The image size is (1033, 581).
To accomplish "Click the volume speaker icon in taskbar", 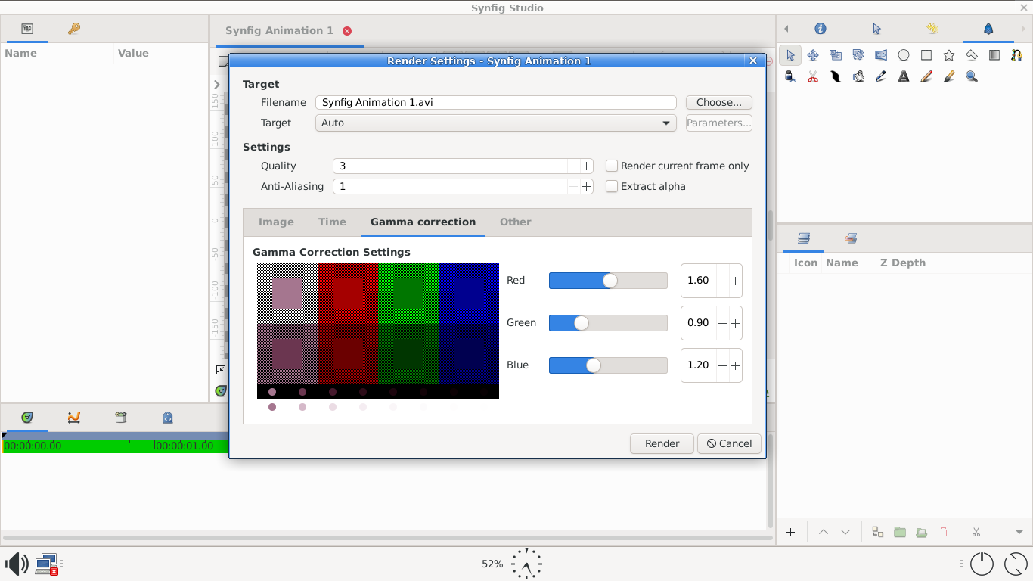I will point(17,564).
